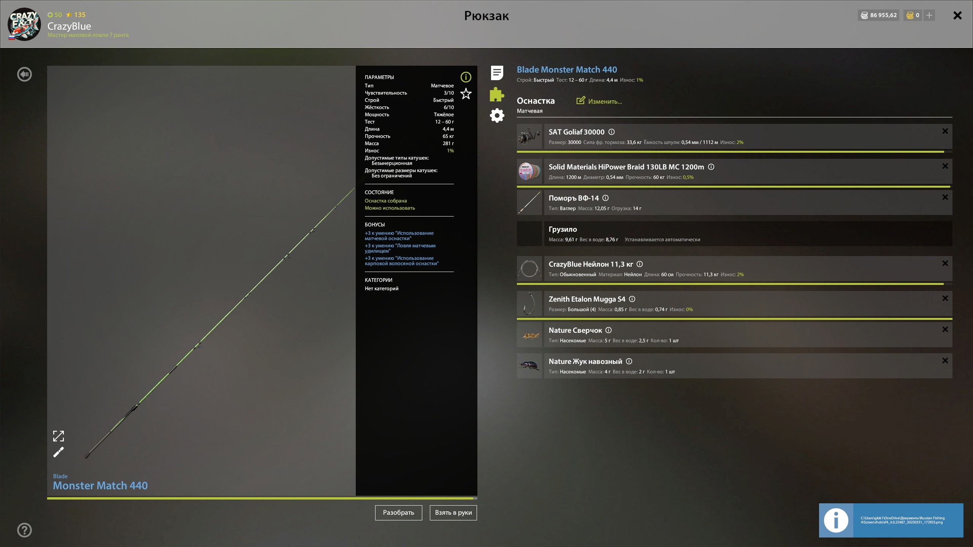Image resolution: width=973 pixels, height=547 pixels.
Task: Click the Мастер маховой ловли rank text
Action: coord(88,35)
